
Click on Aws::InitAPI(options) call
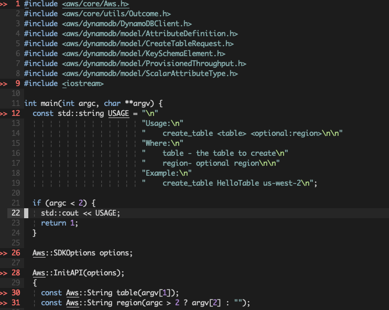[79, 273]
